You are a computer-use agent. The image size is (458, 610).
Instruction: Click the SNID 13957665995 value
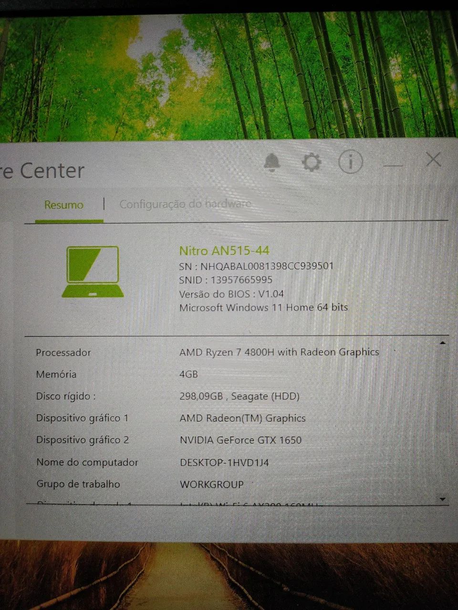[x=225, y=280]
